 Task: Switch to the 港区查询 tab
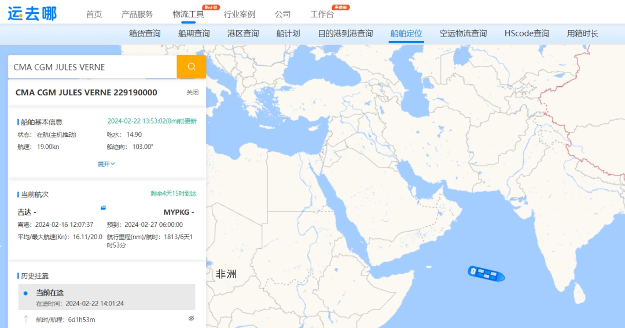pyautogui.click(x=243, y=33)
